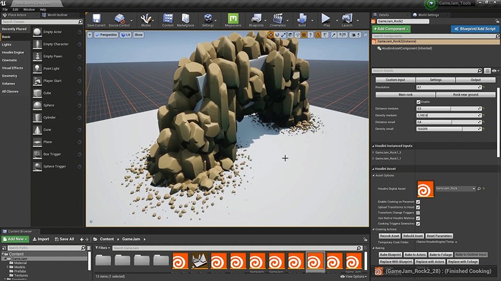Toggle Transform Change Triggers checkbox
Viewport: 501px width, 281px height.
tap(418, 213)
